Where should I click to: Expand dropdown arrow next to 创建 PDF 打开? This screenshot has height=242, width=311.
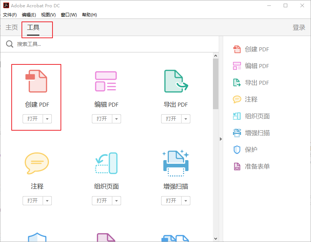click(x=47, y=119)
